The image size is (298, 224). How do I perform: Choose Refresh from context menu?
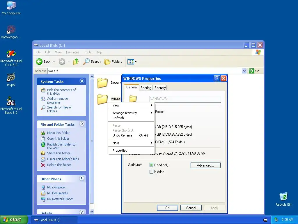point(131,118)
